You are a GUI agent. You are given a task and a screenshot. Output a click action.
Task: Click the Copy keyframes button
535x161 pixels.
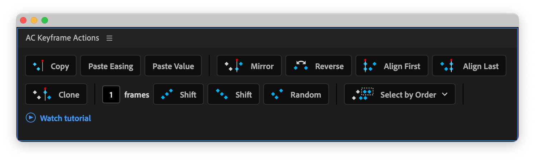[51, 66]
